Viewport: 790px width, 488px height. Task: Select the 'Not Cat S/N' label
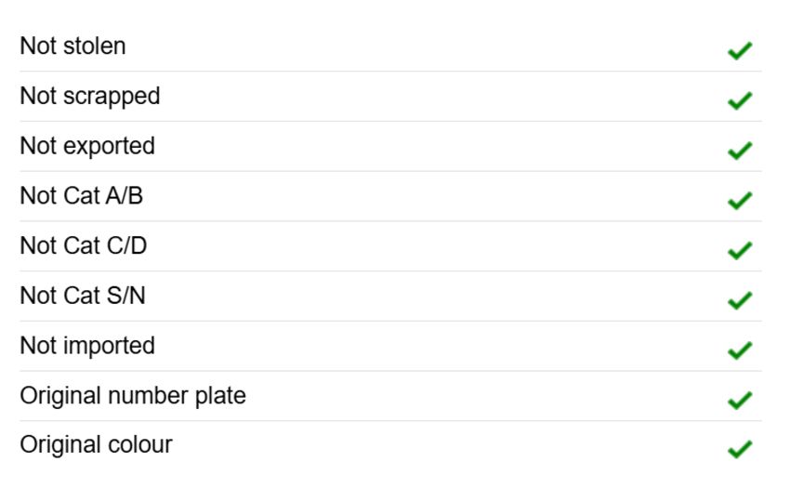pos(83,296)
